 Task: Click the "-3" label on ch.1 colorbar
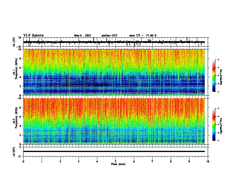coord(218,60)
